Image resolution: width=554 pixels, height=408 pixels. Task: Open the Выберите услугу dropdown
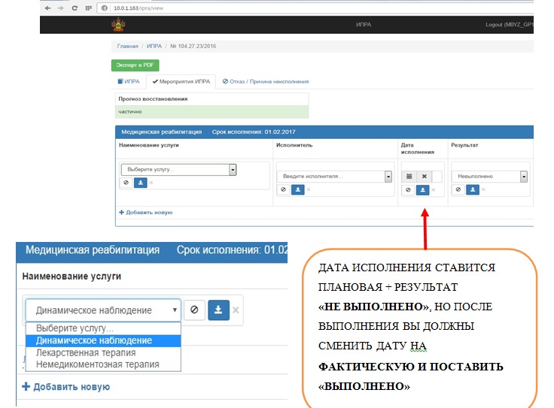179,170
